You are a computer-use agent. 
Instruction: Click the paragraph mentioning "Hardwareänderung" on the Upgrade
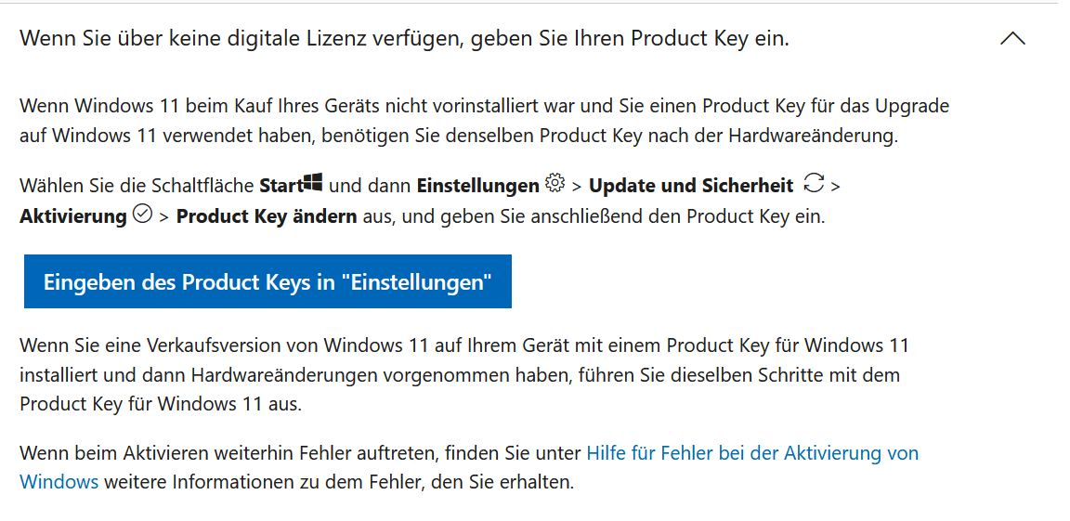pos(485,120)
